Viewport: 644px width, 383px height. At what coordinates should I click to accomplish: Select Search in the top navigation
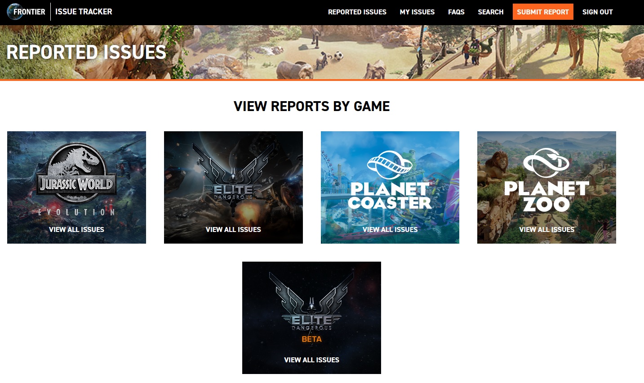(x=490, y=12)
